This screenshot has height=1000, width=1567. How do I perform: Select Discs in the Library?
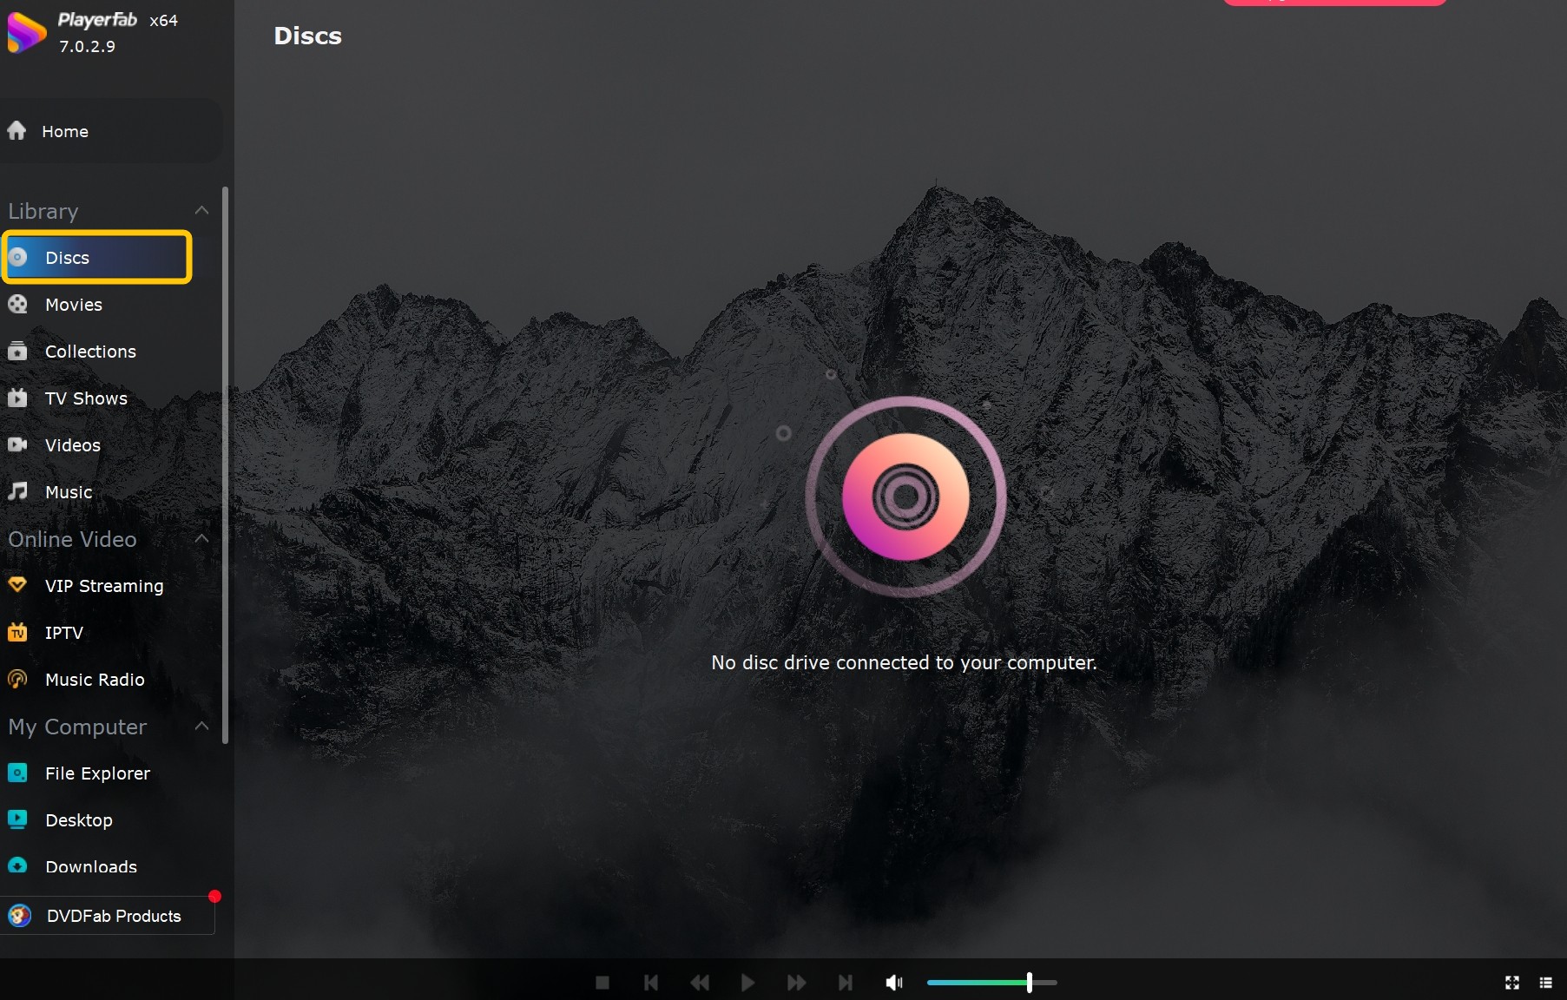(96, 257)
